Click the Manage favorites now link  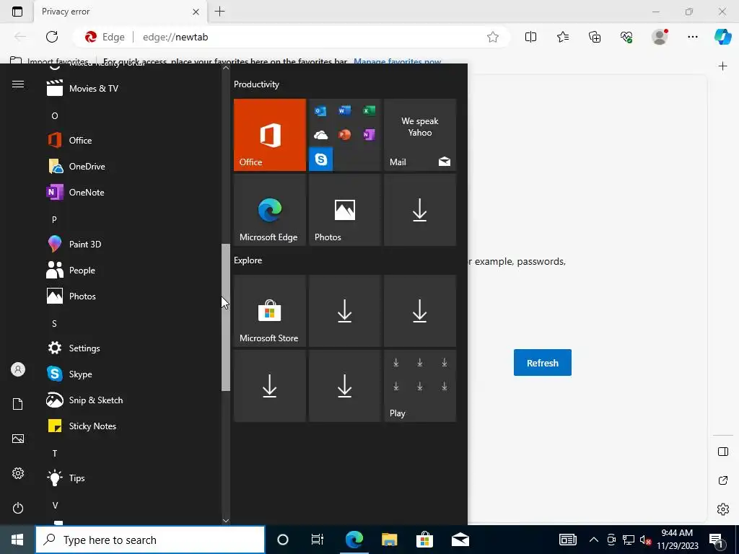[x=398, y=61]
